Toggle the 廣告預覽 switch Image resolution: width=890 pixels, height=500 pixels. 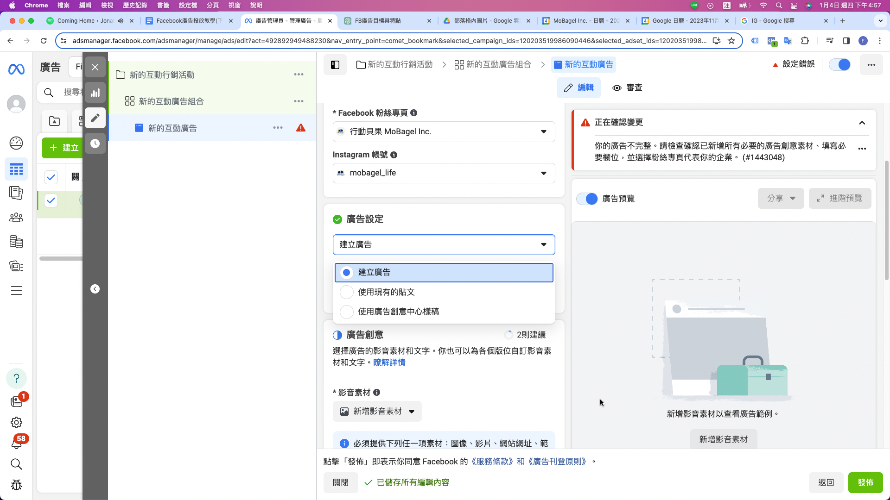587,199
